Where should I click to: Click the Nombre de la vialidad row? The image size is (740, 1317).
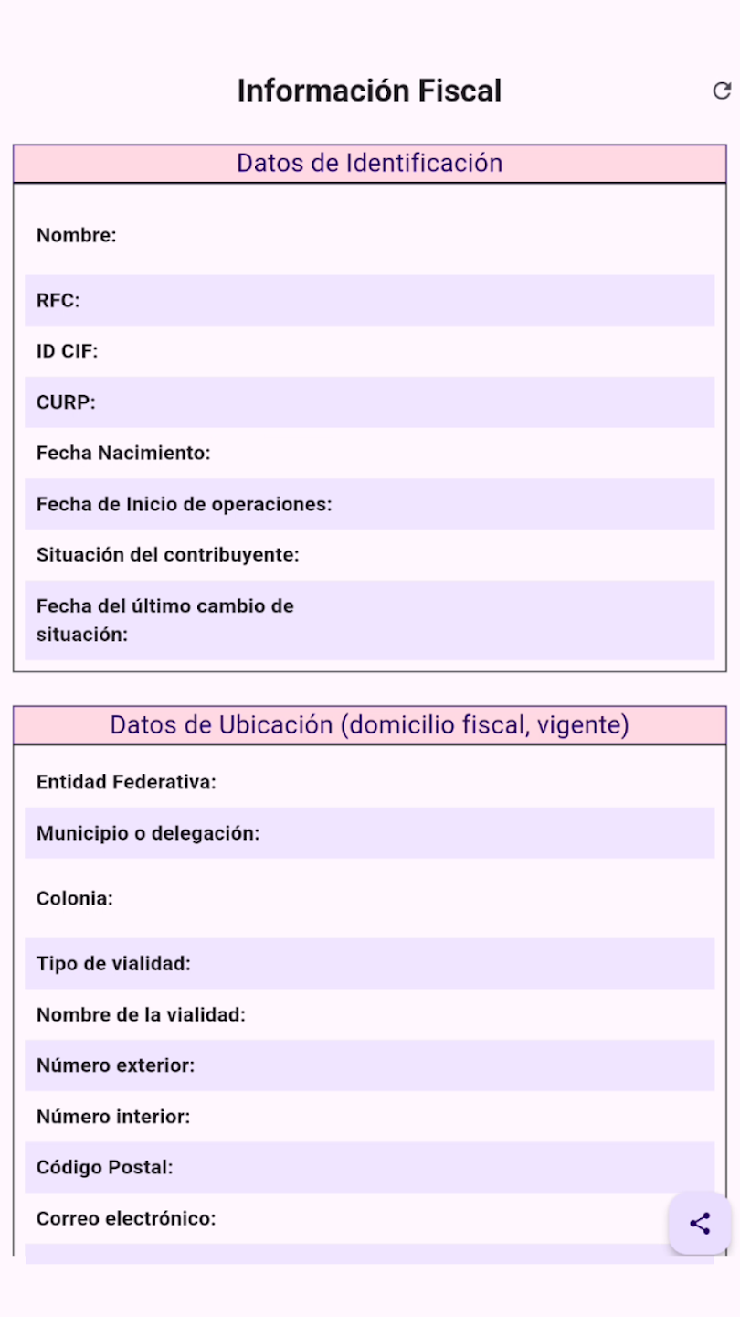(370, 1014)
